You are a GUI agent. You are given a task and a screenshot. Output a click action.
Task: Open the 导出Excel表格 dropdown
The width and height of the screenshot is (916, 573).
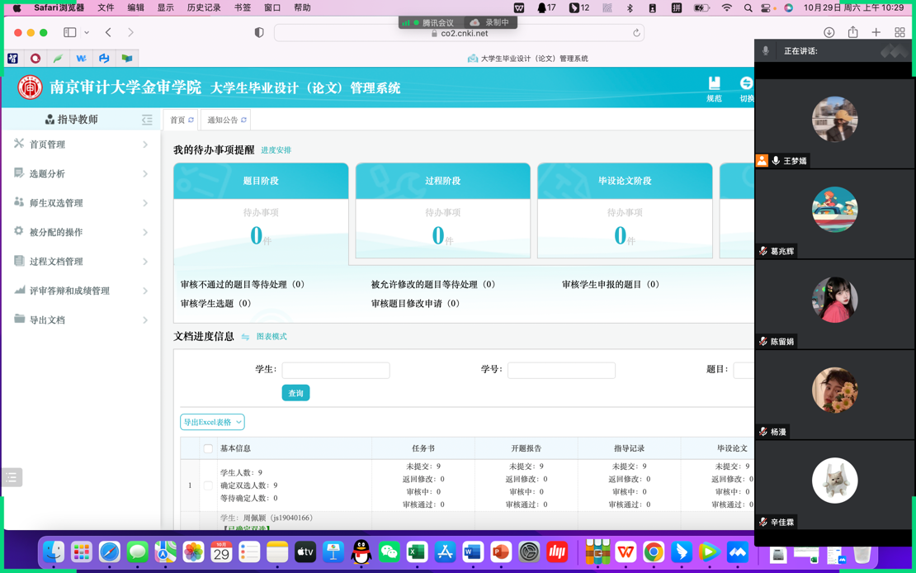point(212,422)
